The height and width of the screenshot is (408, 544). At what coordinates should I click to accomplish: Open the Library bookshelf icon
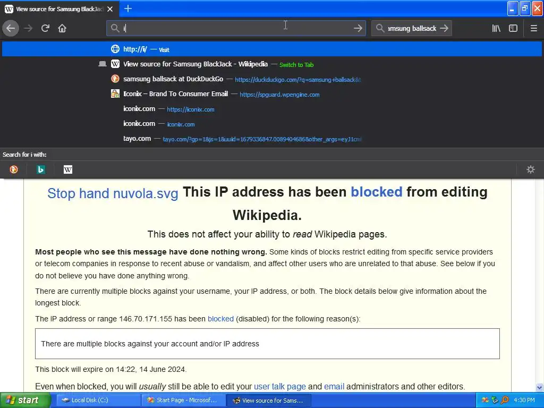coord(496,28)
